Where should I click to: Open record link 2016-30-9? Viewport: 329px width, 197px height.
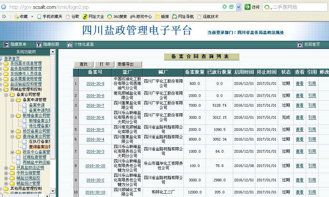click(x=95, y=83)
